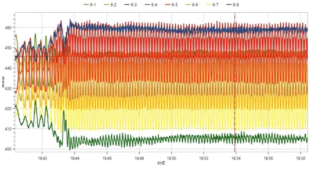Click the 18:50 time axis label
Screen dimensions: 313x170
[172, 158]
